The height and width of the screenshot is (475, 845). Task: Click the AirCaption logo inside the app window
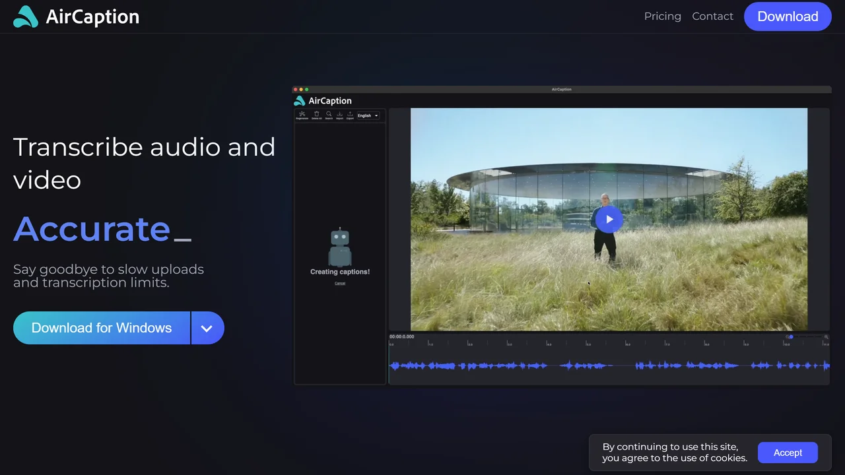click(x=323, y=100)
